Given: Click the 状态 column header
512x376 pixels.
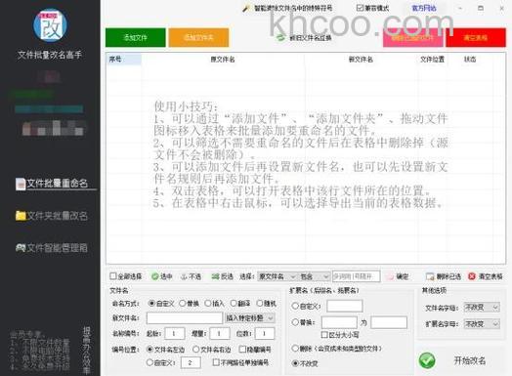Looking at the screenshot, I should [470, 59].
